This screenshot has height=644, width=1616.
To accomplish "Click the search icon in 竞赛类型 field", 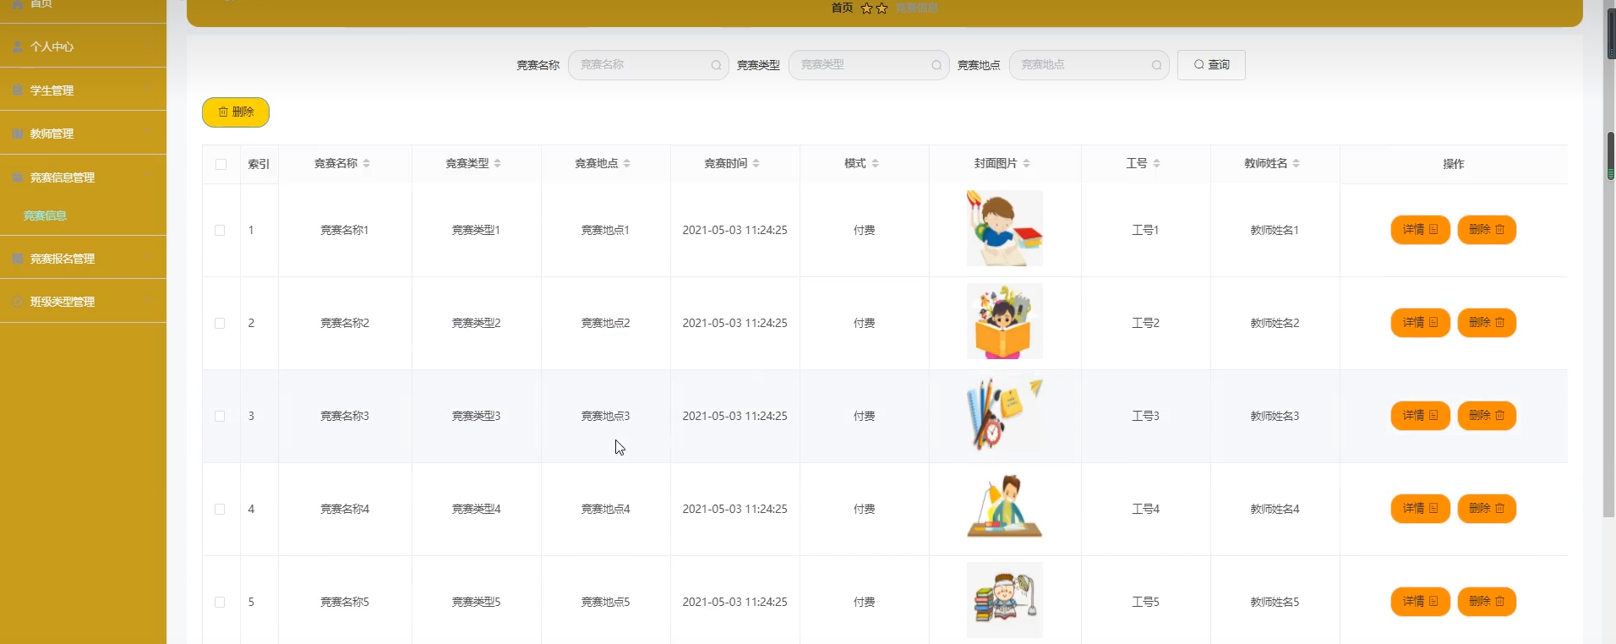I will pos(936,65).
